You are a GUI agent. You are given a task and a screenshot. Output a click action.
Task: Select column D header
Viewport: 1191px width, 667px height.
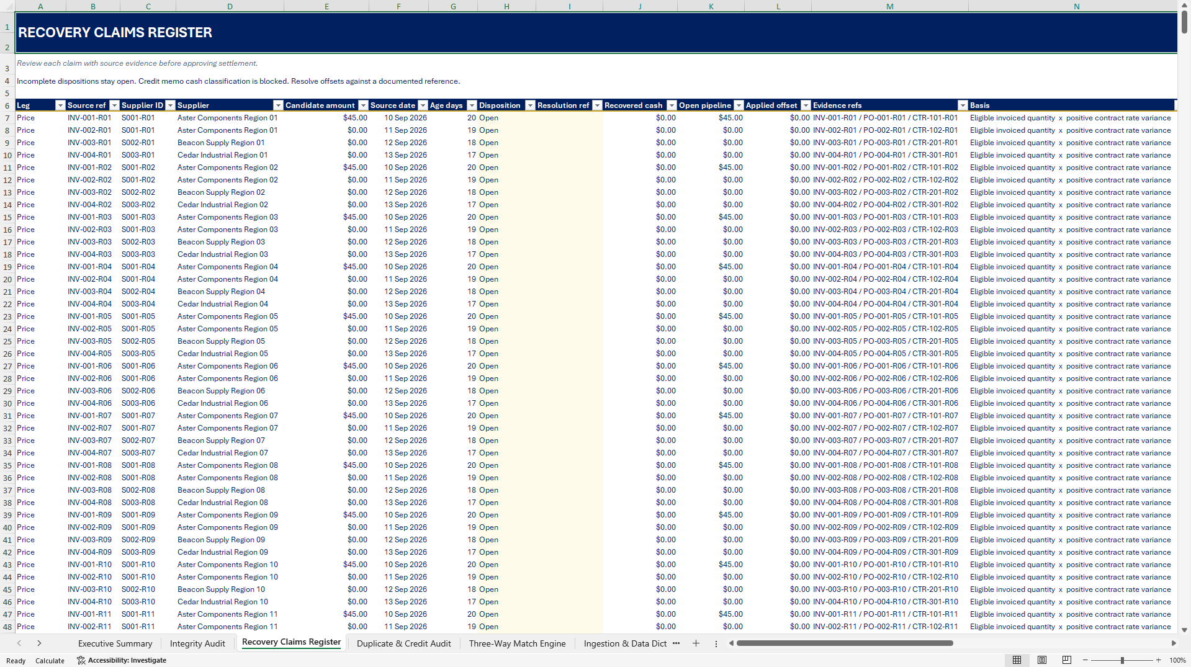[230, 6]
